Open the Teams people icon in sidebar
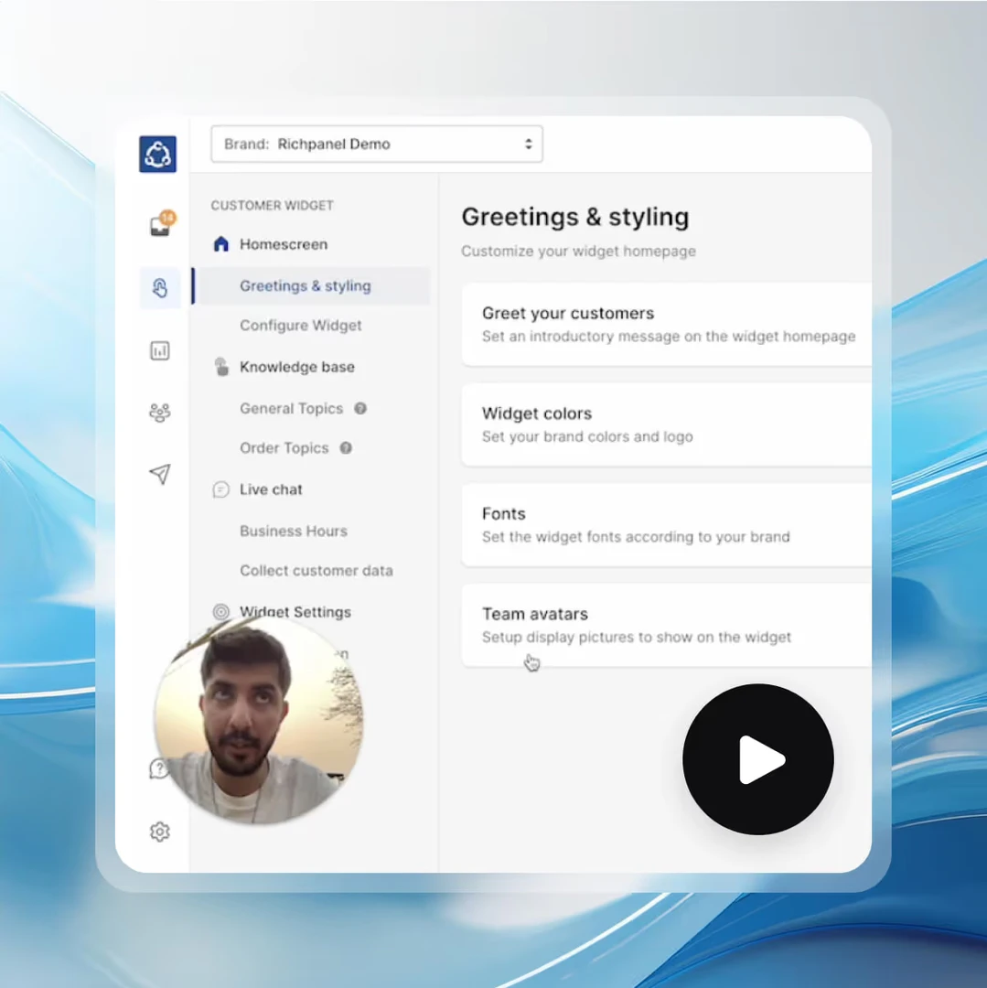987x988 pixels. 159,413
